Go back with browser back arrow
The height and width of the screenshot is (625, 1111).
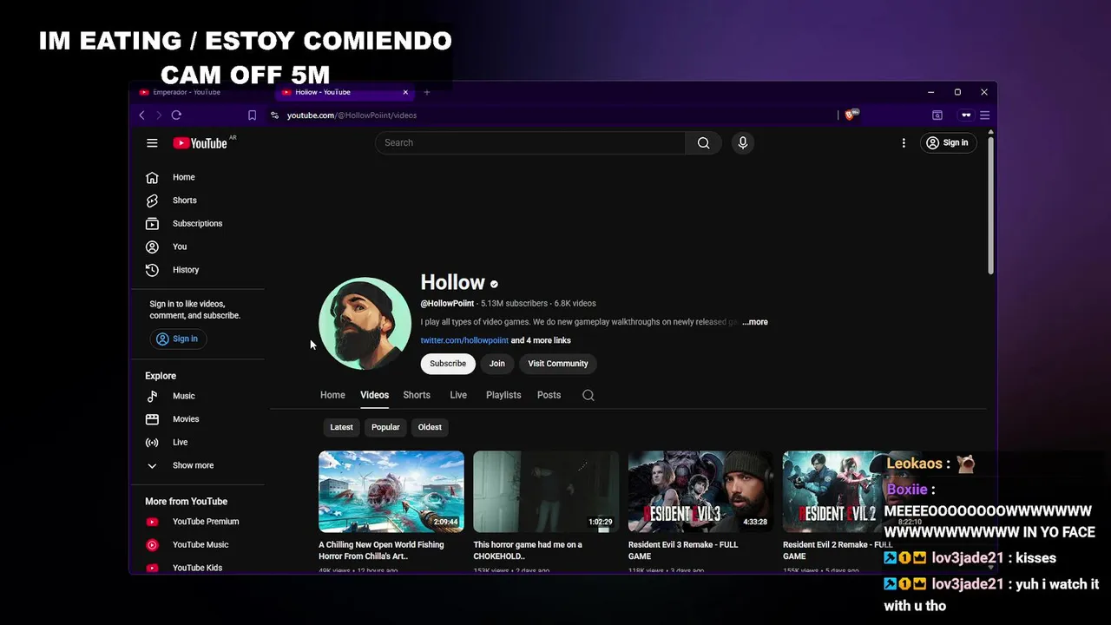tap(142, 115)
